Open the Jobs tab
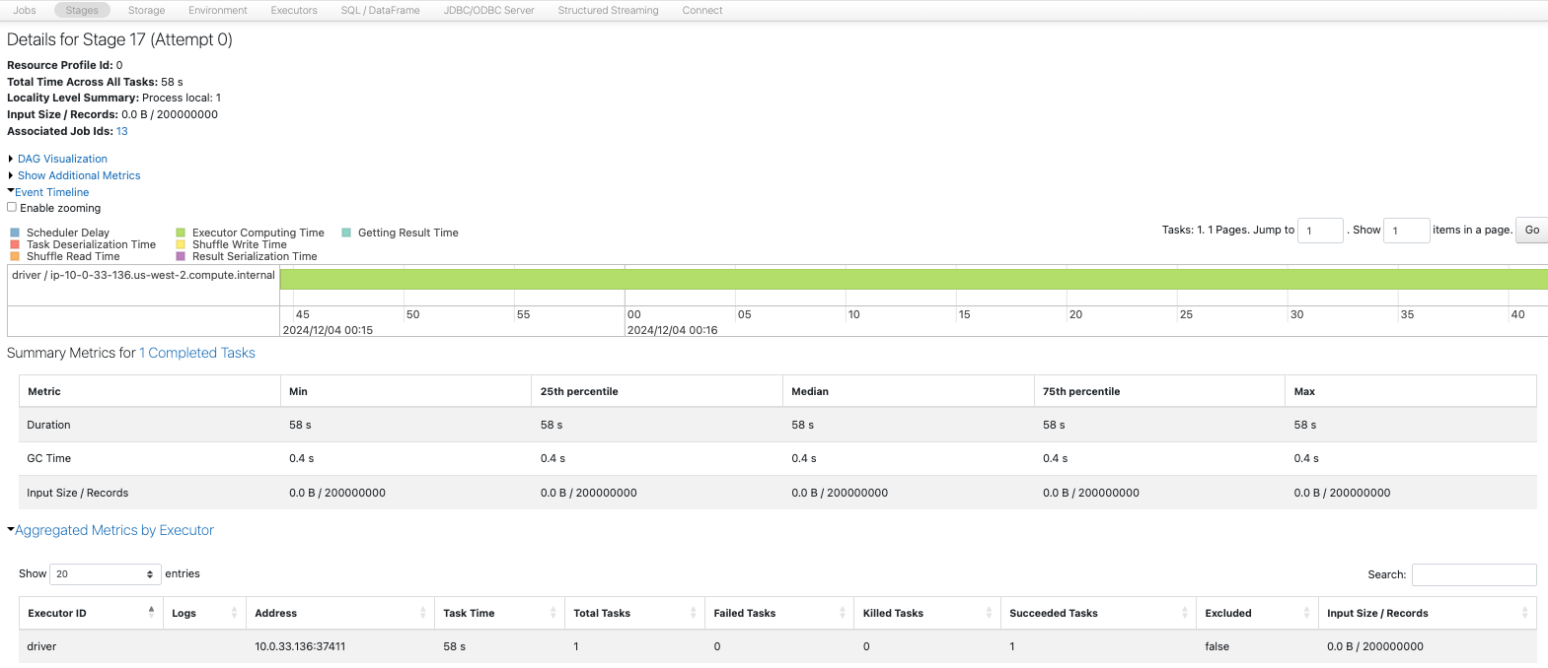 coord(25,10)
